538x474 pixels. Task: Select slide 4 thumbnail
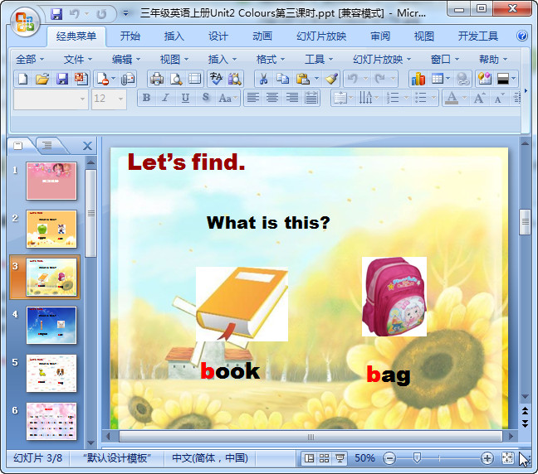click(x=51, y=325)
